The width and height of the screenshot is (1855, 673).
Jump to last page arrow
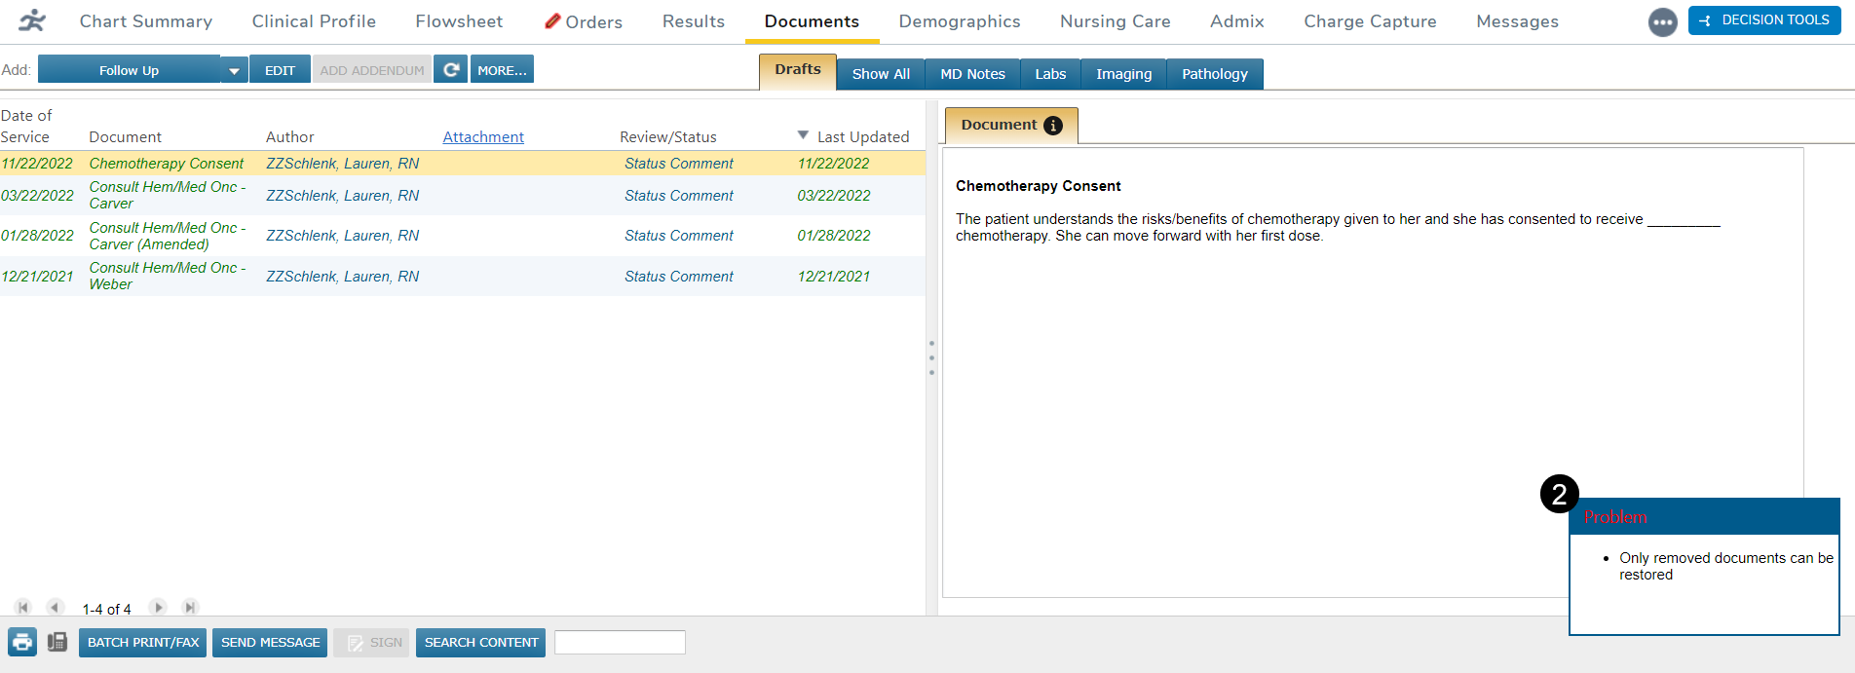point(190,608)
